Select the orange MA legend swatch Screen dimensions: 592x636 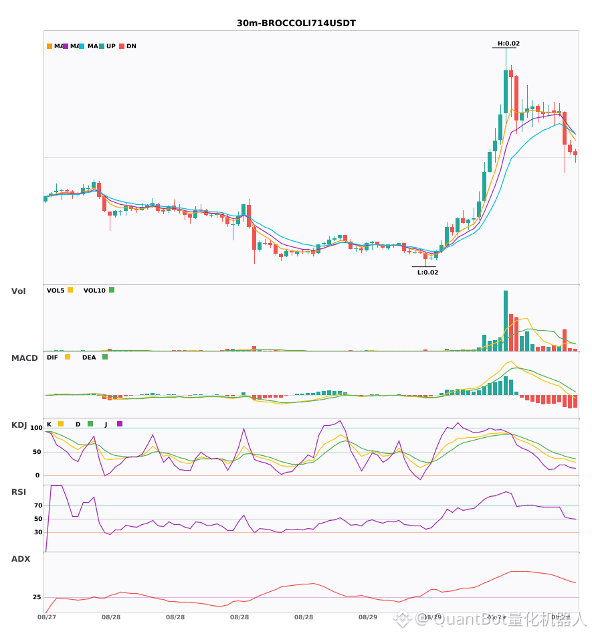pyautogui.click(x=50, y=46)
